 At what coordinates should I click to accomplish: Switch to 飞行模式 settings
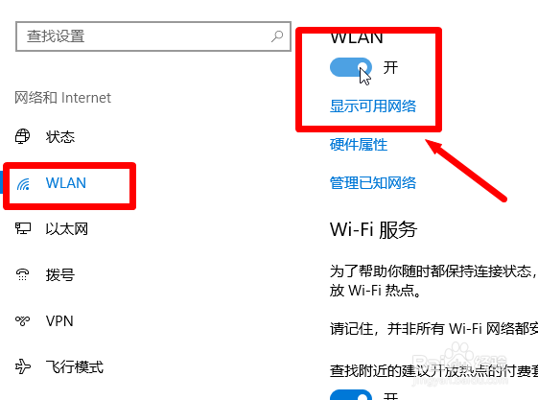[75, 366]
